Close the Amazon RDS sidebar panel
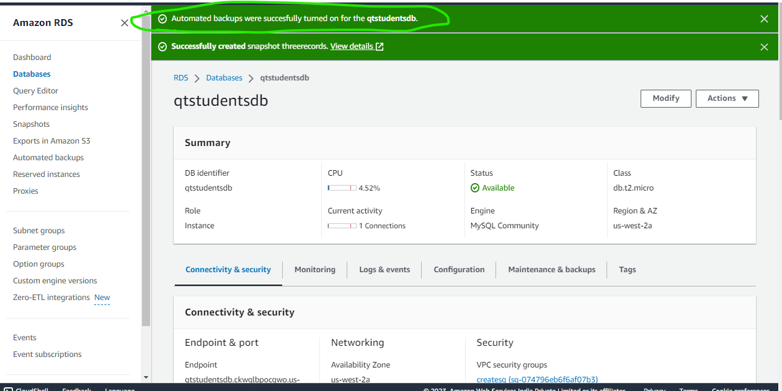 pyautogui.click(x=125, y=23)
